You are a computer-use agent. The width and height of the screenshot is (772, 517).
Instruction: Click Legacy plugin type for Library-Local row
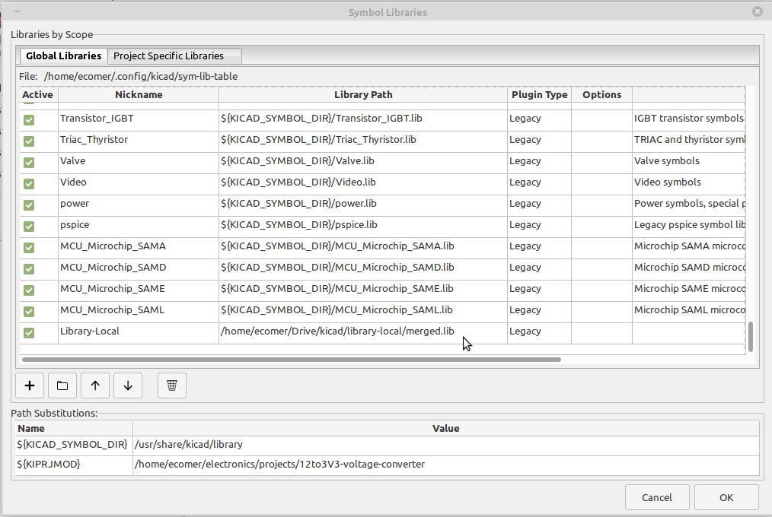coord(540,333)
